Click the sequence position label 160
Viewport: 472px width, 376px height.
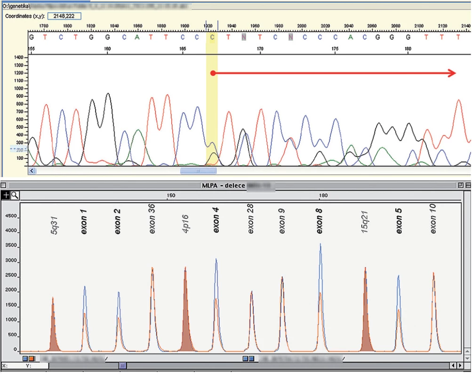107,49
